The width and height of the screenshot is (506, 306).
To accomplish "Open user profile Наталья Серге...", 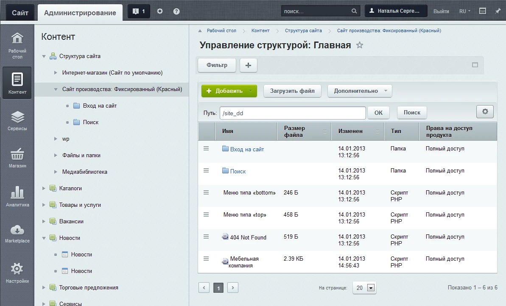I will tap(396, 11).
